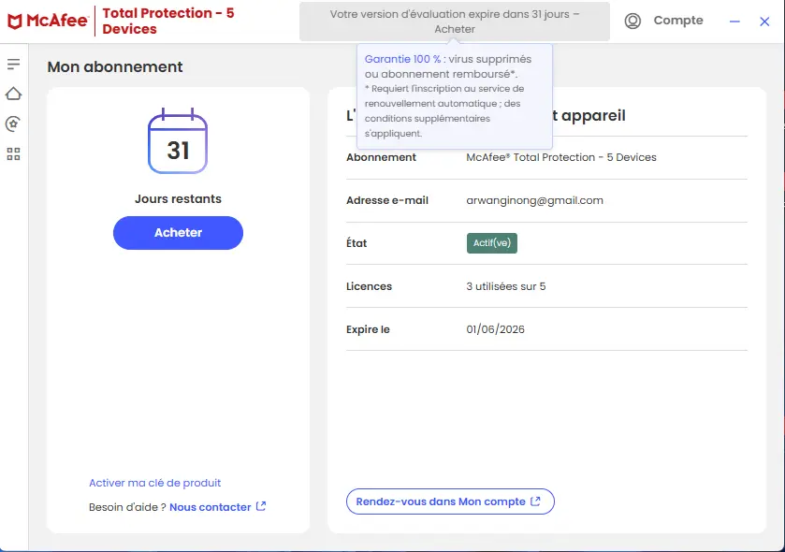Screen dimensions: 785x552
Task: Click the trial expiry Acheter banner
Action: click(455, 22)
